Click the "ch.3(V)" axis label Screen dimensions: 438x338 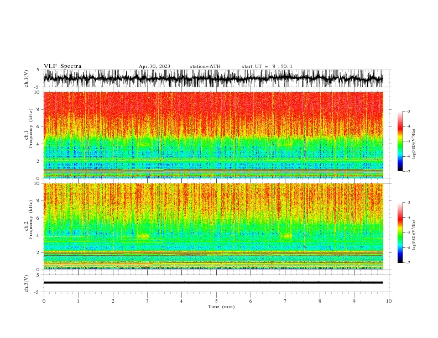pos(27,283)
